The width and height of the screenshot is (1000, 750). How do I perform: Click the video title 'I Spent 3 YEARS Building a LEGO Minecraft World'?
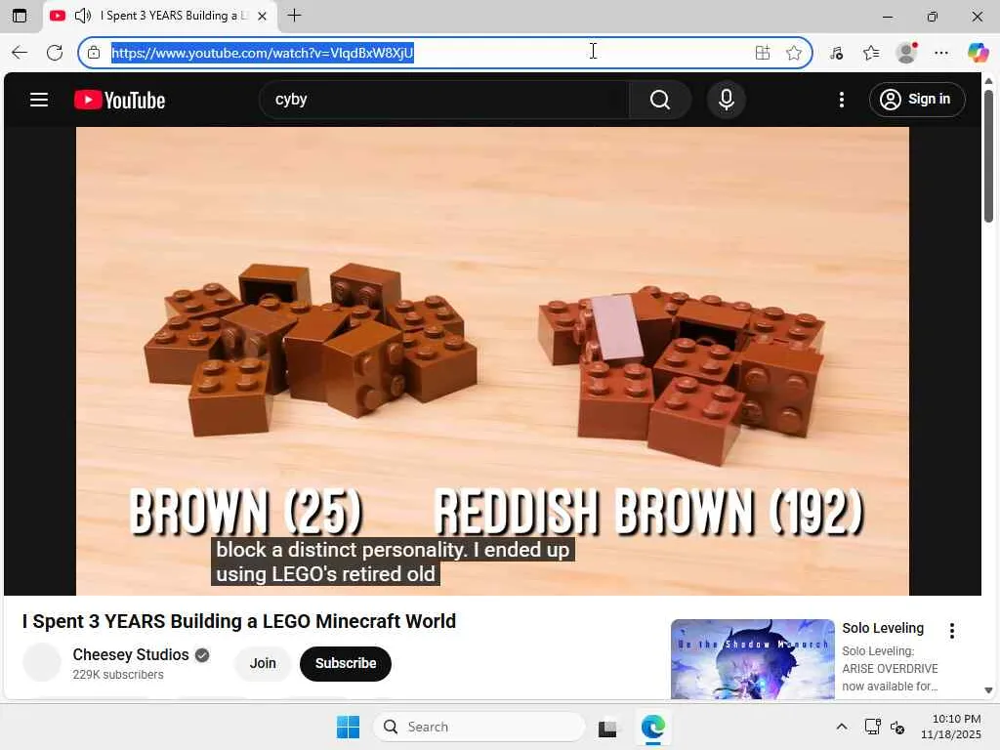(x=239, y=621)
